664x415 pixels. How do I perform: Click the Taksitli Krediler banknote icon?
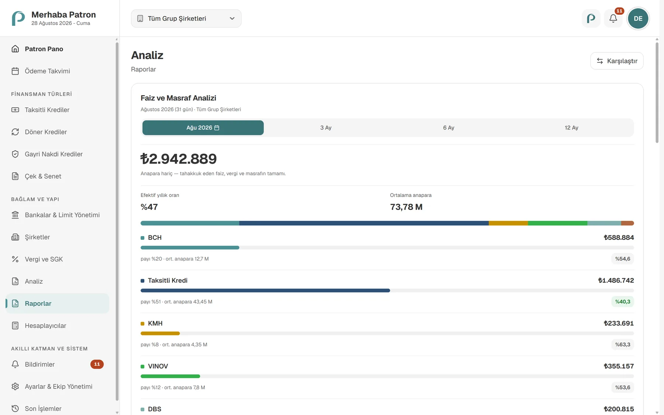click(x=15, y=110)
